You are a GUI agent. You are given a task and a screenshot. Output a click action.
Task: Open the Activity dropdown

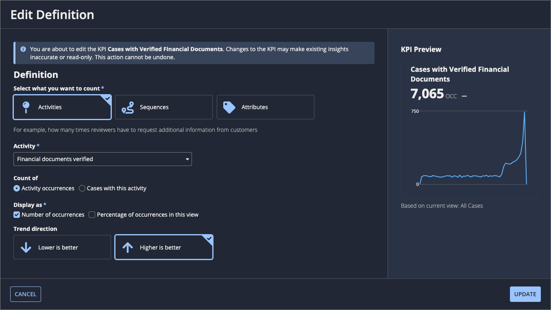(102, 159)
